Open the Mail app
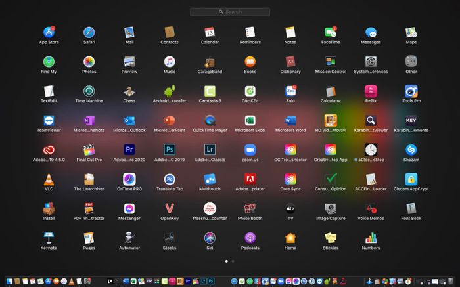This screenshot has width=460, height=287. (129, 32)
